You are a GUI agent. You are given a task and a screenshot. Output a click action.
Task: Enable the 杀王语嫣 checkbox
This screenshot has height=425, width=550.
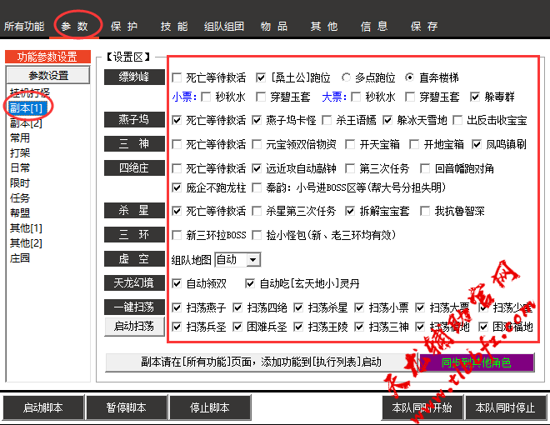pyautogui.click(x=327, y=121)
